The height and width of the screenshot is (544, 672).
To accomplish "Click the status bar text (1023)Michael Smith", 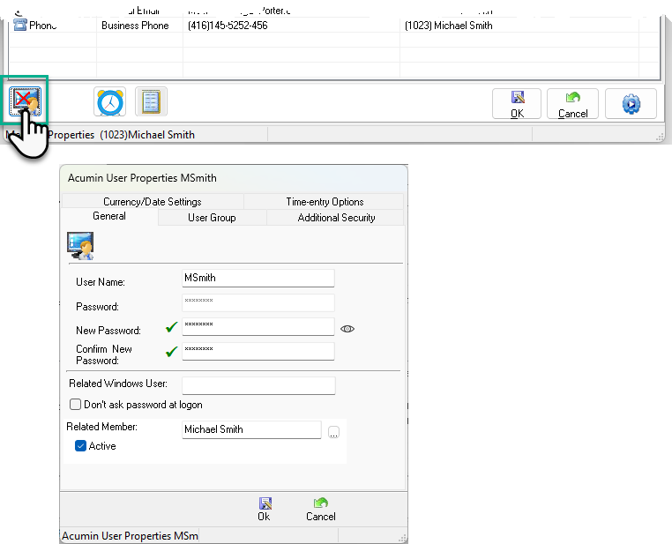I will [147, 135].
